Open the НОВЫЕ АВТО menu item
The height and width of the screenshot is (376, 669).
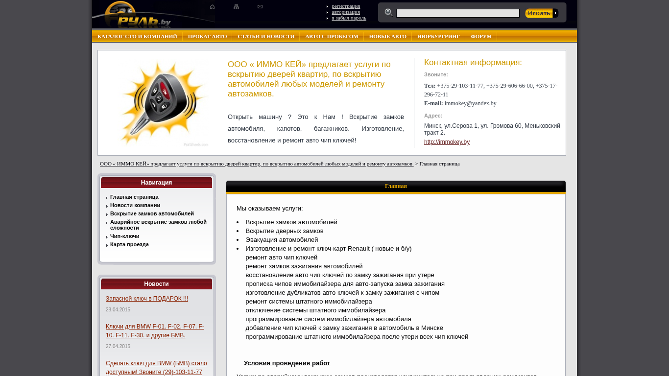(388, 36)
